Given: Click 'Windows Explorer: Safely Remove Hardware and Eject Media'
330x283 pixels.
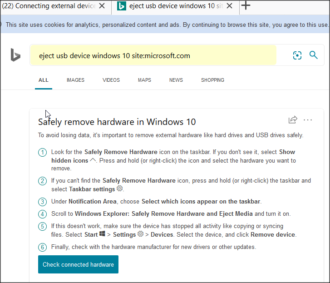Looking at the screenshot, I should pyautogui.click(x=164, y=213).
